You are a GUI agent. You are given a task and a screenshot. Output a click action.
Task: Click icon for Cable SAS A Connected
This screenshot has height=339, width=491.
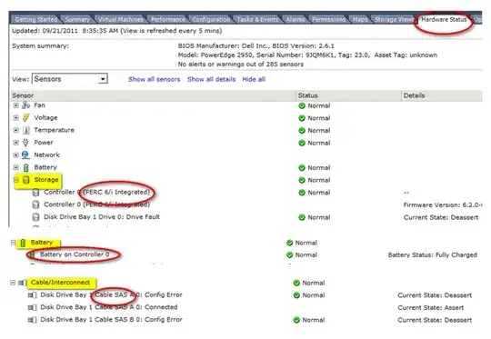(x=32, y=307)
